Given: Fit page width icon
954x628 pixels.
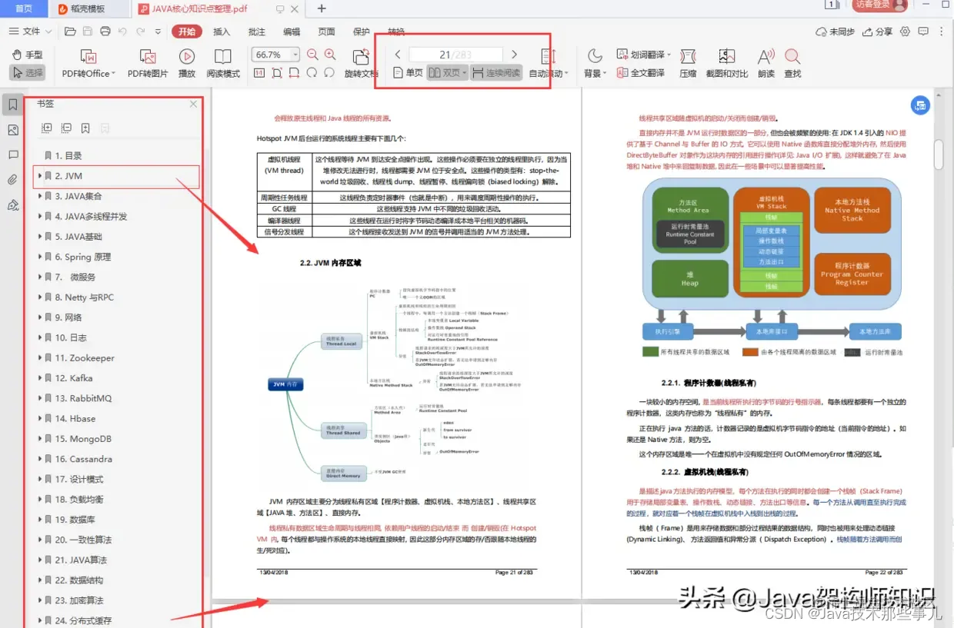Looking at the screenshot, I should pyautogui.click(x=294, y=73).
